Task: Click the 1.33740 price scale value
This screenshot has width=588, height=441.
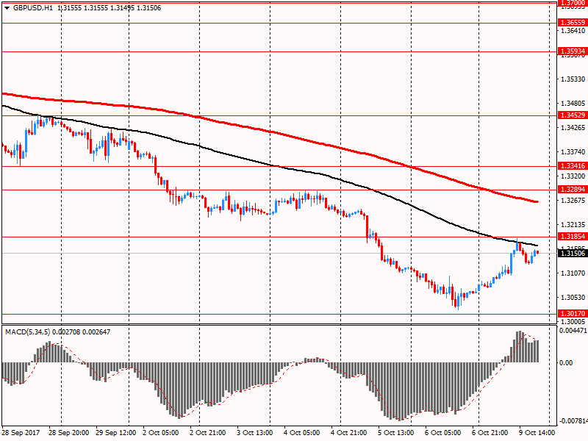Action: [x=573, y=151]
